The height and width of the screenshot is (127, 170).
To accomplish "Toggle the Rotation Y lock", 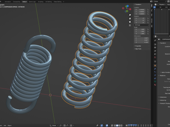I will [148, 20].
